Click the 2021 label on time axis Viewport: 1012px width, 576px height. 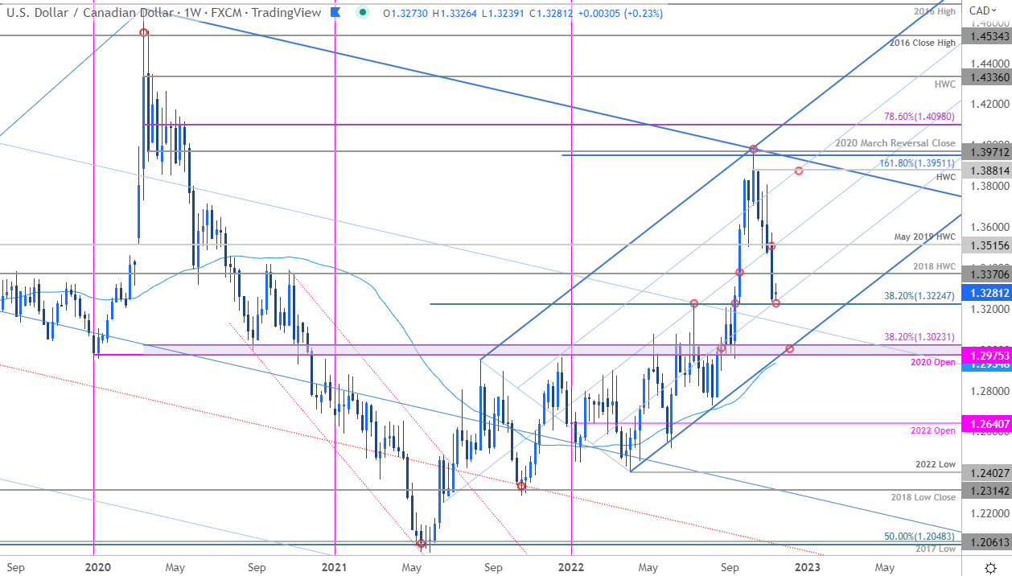pyautogui.click(x=333, y=567)
